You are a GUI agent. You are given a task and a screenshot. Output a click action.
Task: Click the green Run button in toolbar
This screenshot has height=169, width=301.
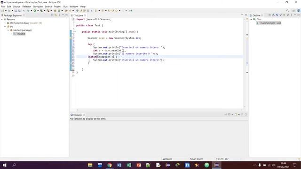[x=35, y=11]
